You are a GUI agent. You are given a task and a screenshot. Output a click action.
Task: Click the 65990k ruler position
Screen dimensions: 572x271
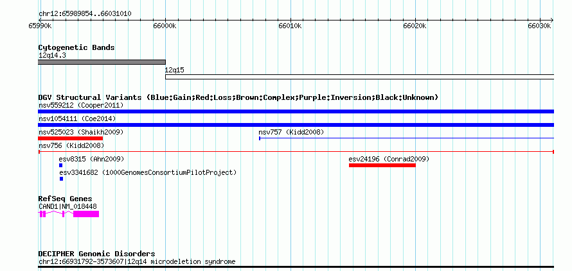[39, 26]
